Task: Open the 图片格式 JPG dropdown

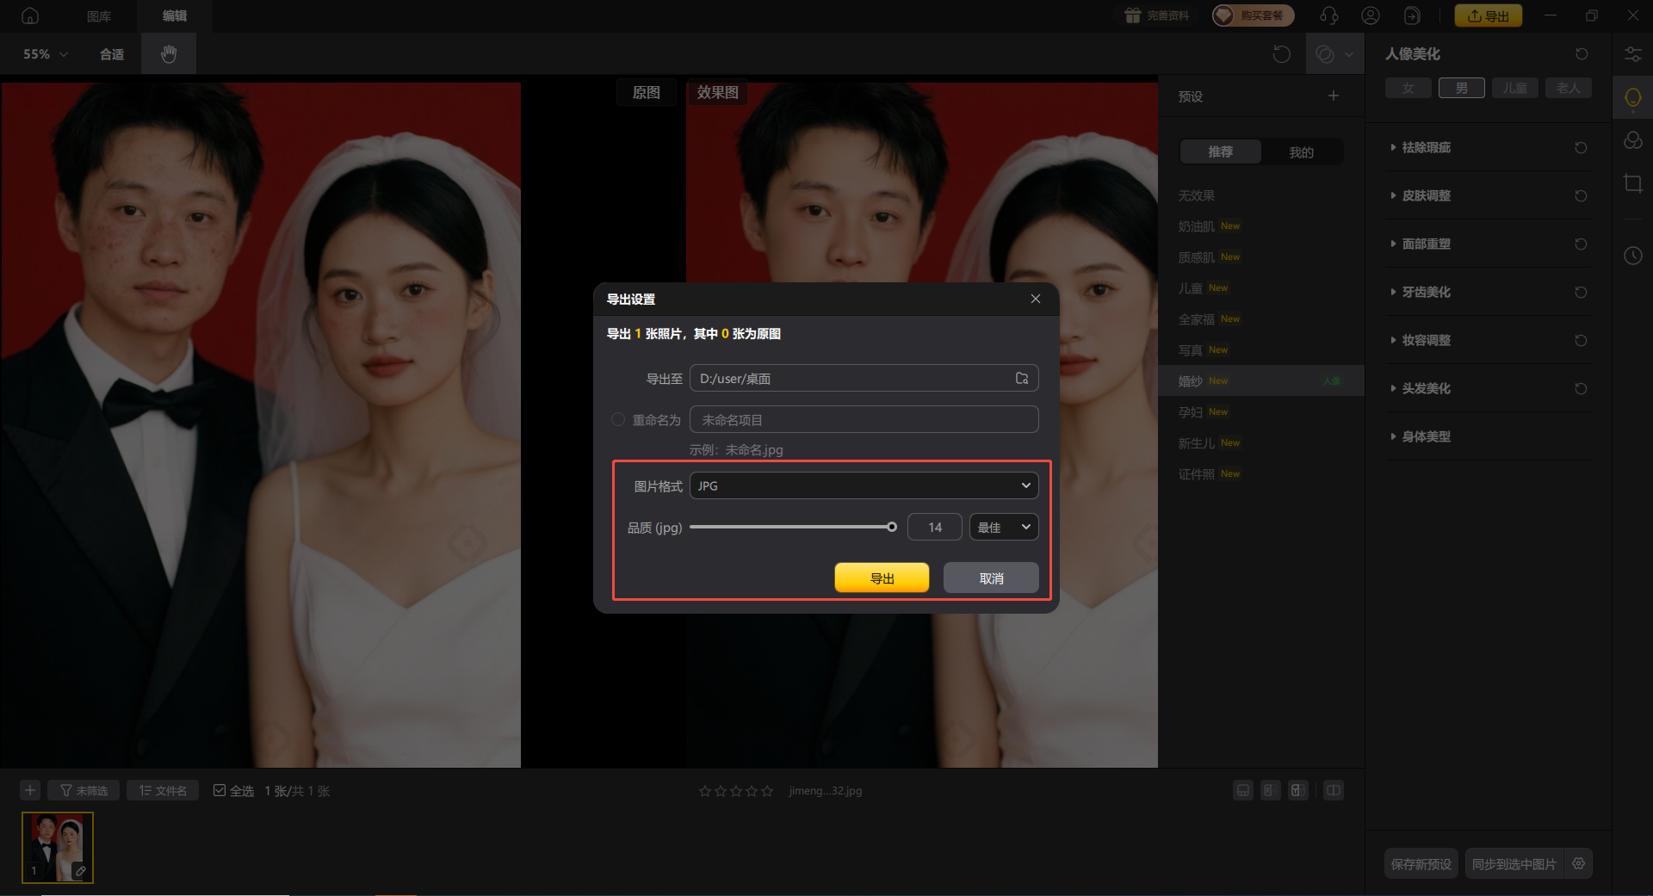Action: tap(864, 485)
